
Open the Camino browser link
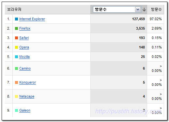coord(25,68)
